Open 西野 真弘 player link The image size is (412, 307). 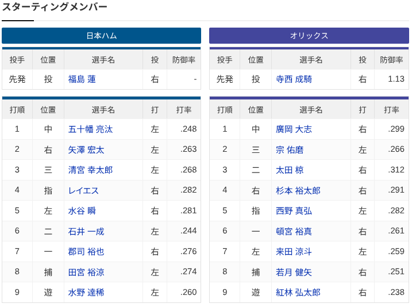click(x=294, y=211)
